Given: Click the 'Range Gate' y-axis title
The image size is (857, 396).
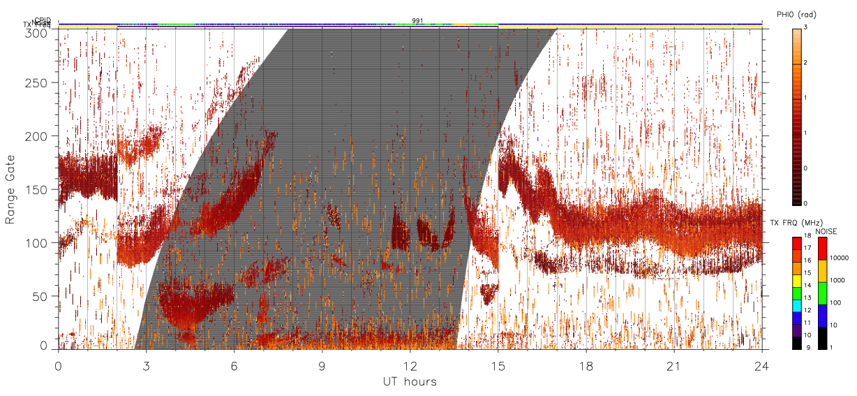Looking at the screenshot, I should (10, 190).
